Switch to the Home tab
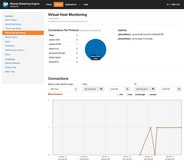The image size is (184, 164). (49, 5)
